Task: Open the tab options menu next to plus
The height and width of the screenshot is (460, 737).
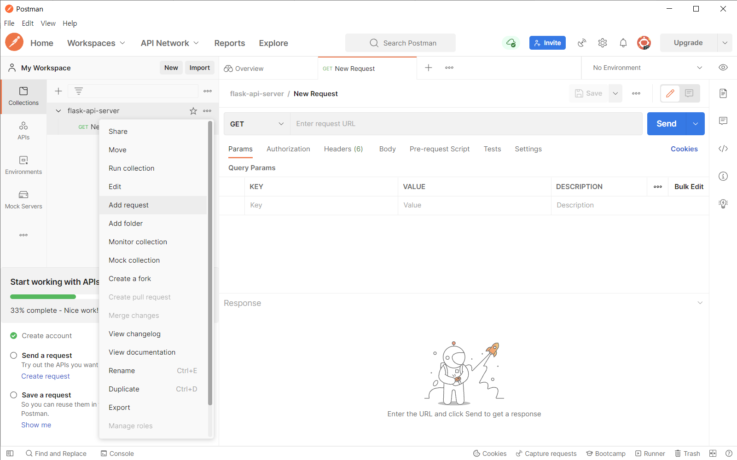Action: point(449,68)
